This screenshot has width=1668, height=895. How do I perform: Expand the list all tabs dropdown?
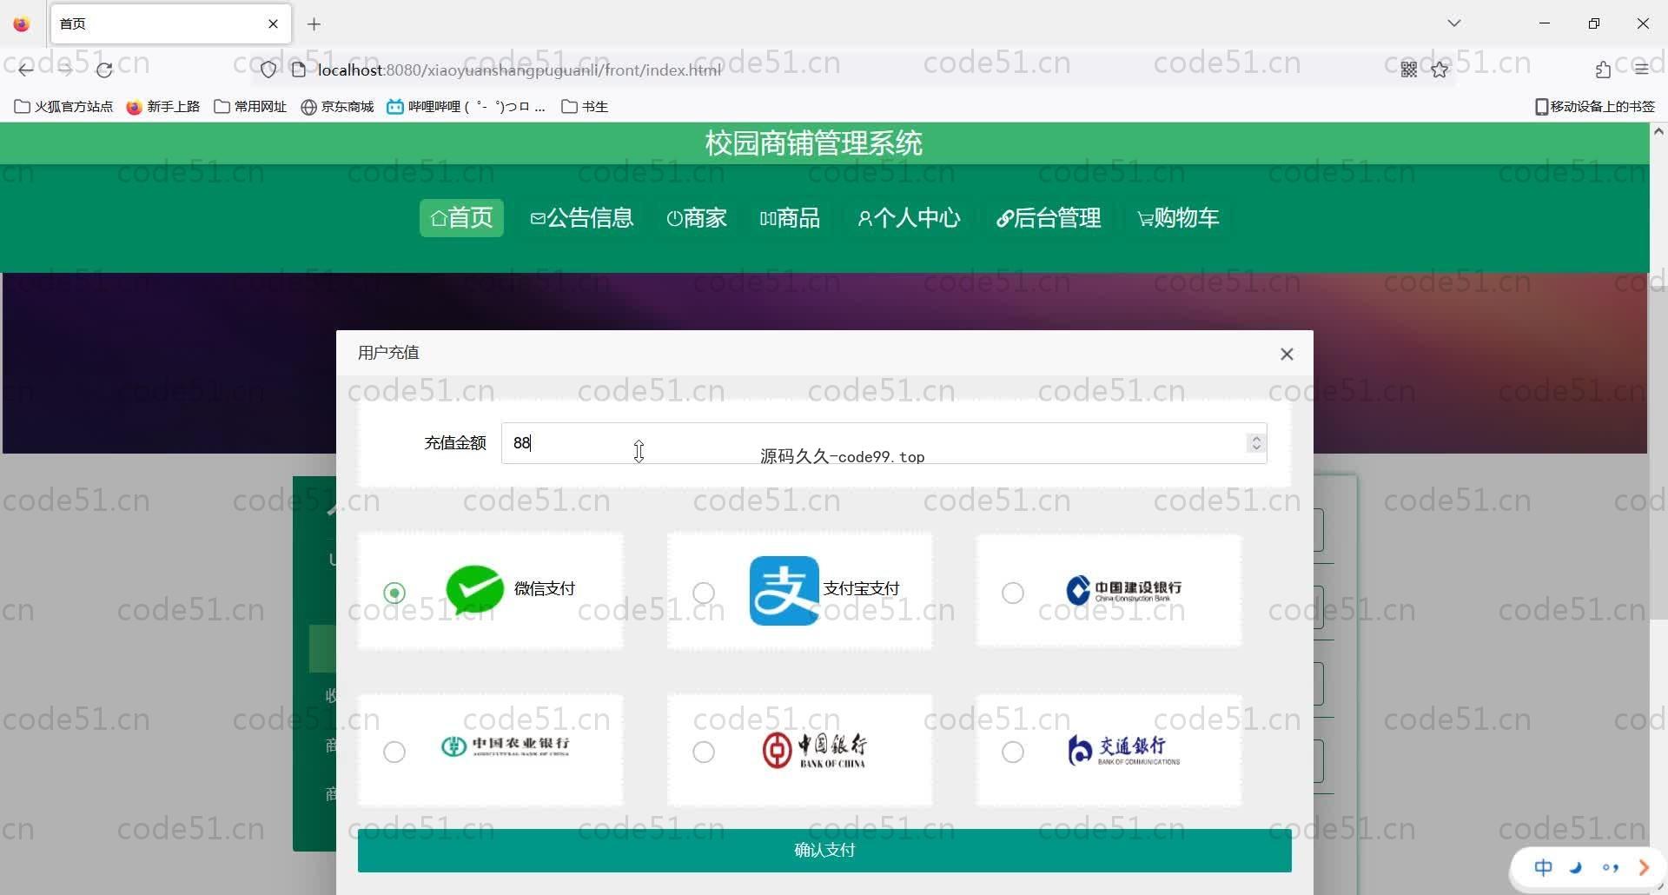pos(1454,23)
